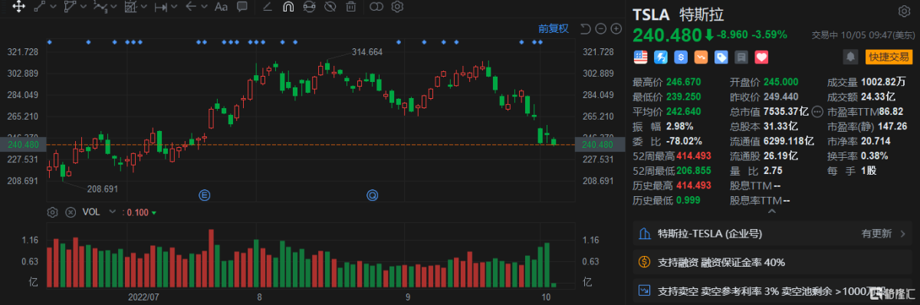
Task: Select the Aa text annotation tool
Action: click(x=222, y=7)
